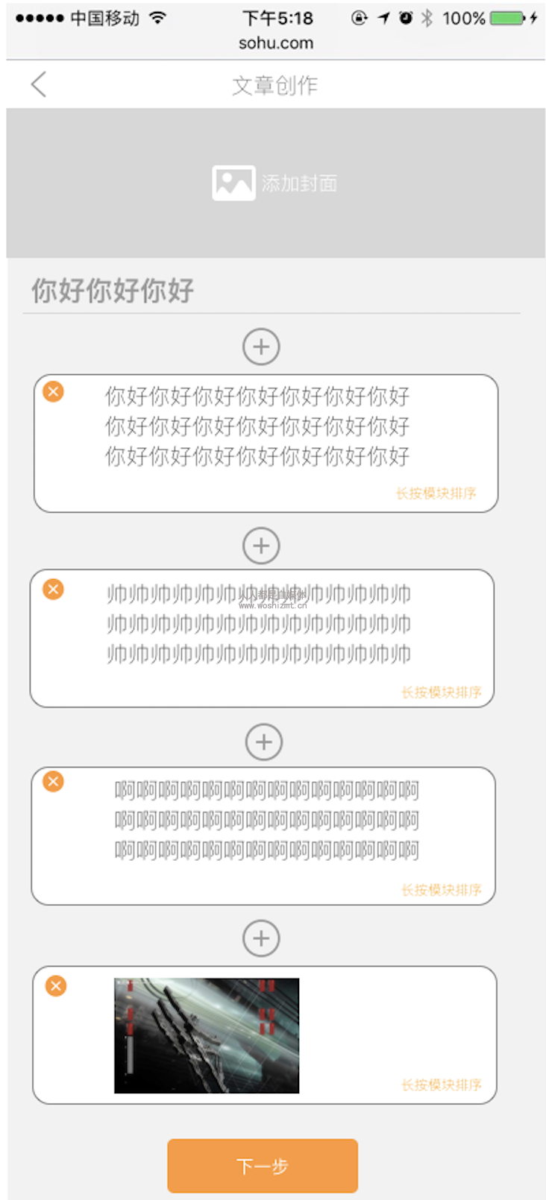Click the plus circle below the title
Viewport: 546px width, 1200px height.
[x=261, y=347]
